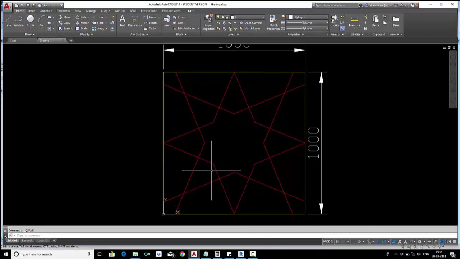The height and width of the screenshot is (259, 460).
Task: Click Plot (print) in quick access toolbar
Action: (39, 5)
